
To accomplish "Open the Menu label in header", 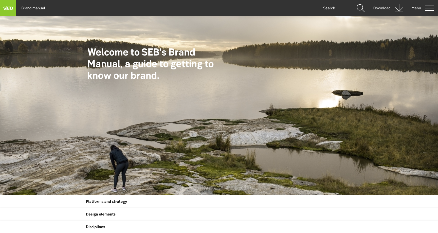I will coord(416,8).
